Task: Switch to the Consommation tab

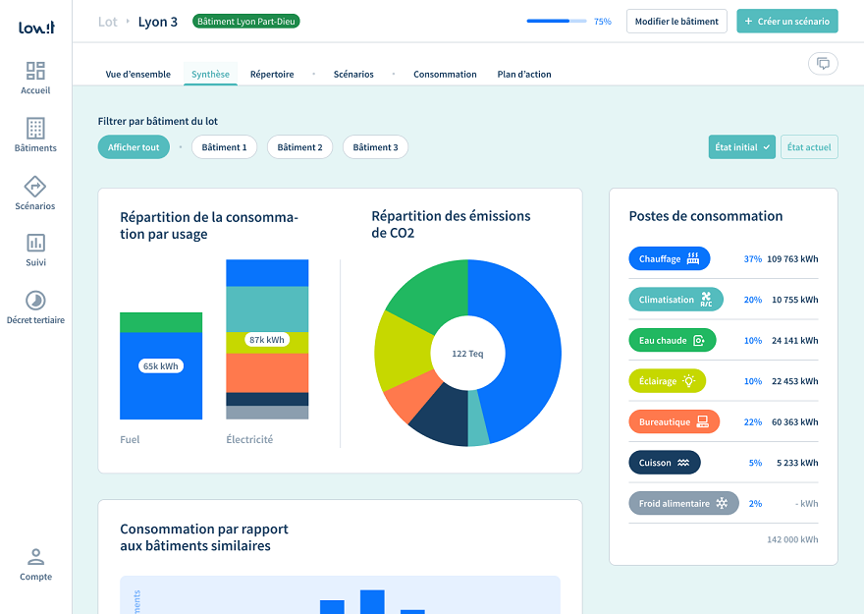Action: coord(445,75)
